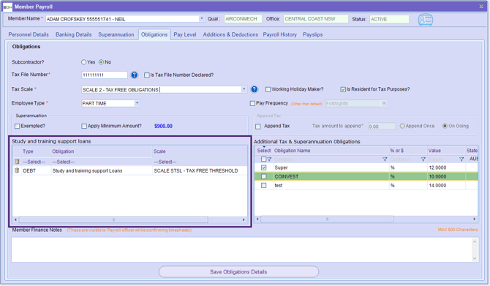Screen dimensions: 490x286
Task: Go to Additions & Deductions tab
Action: click(230, 34)
